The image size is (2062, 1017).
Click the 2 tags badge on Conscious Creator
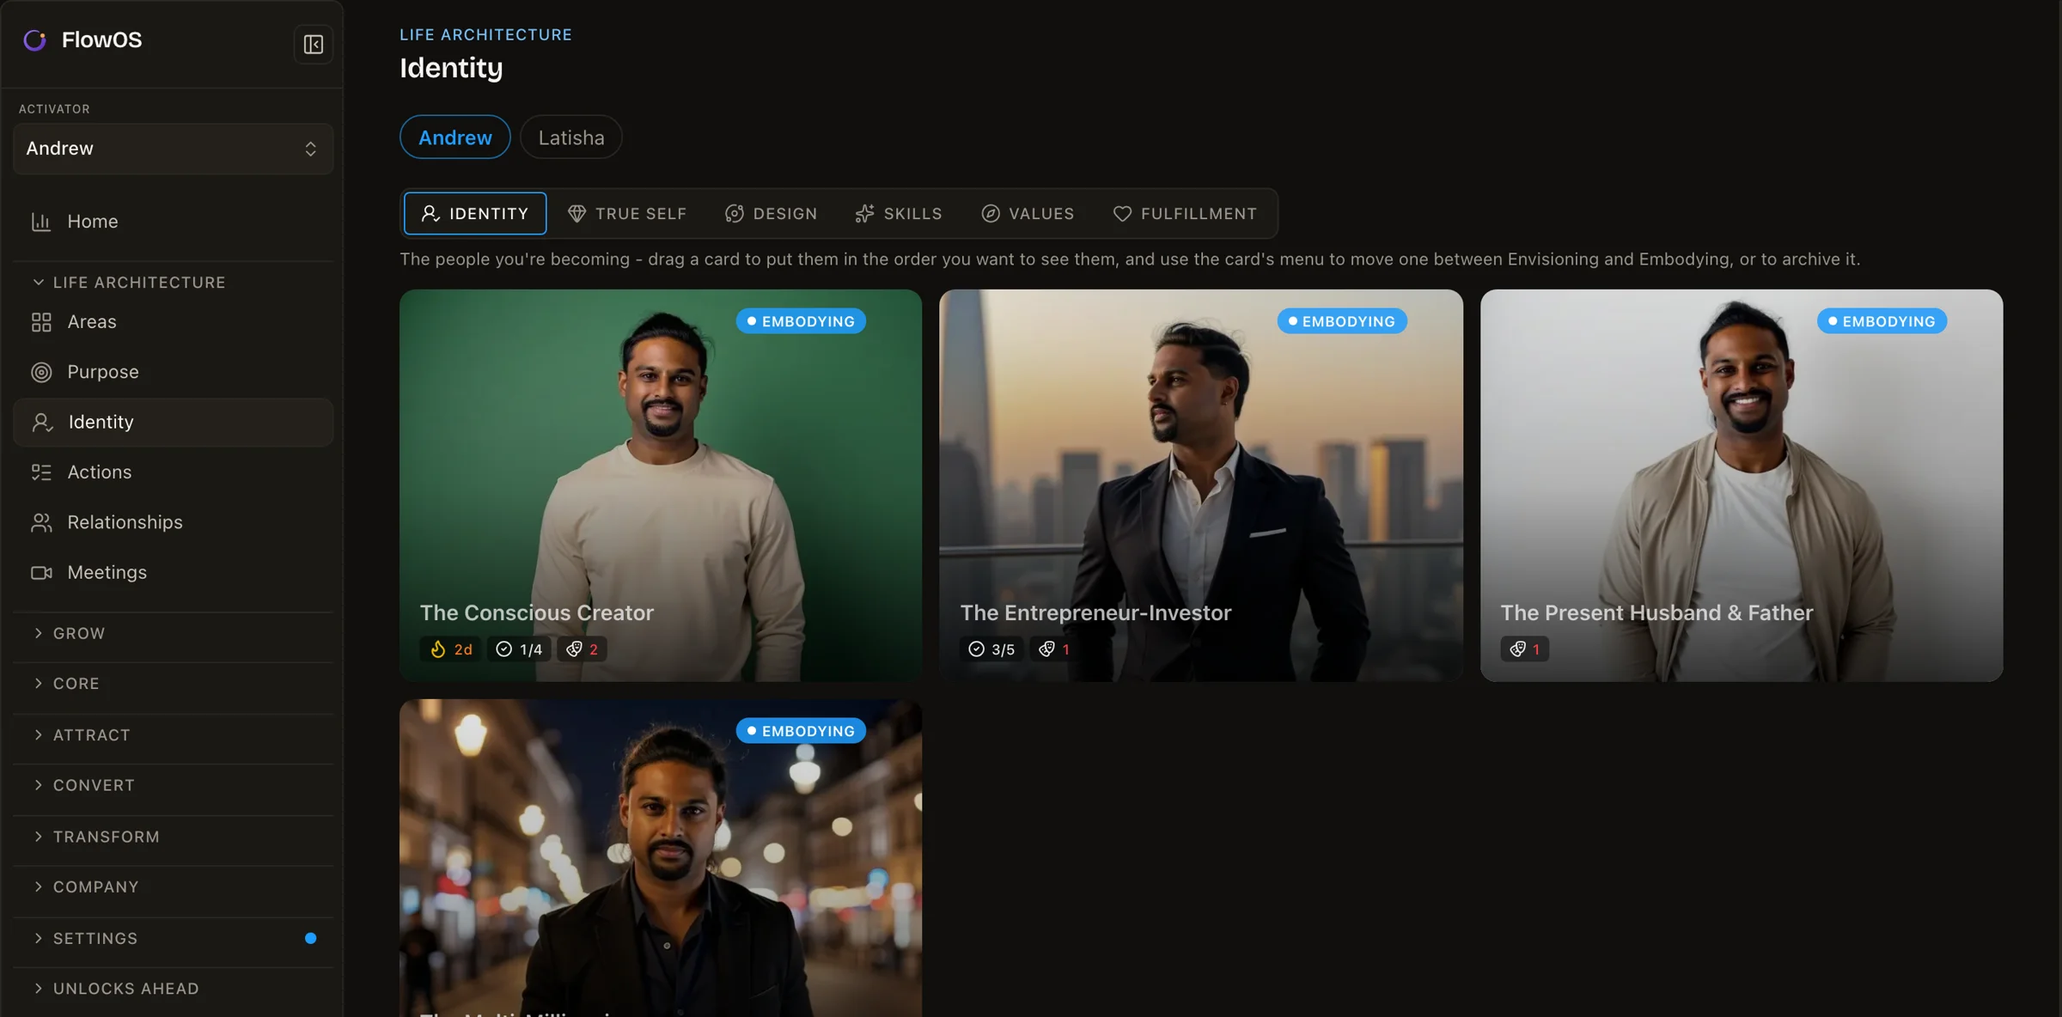click(583, 649)
